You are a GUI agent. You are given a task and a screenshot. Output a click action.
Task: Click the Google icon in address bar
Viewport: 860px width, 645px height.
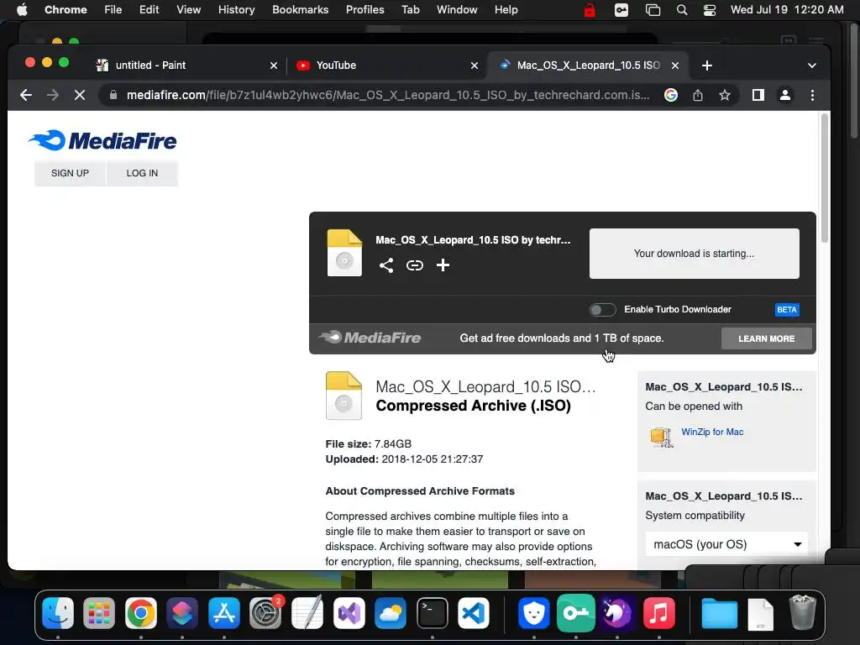point(671,95)
